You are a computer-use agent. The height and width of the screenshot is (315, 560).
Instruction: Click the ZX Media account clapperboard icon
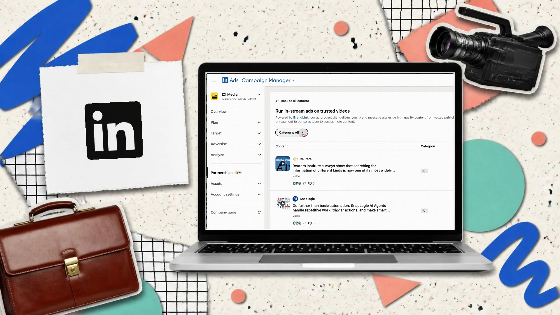[x=214, y=96]
